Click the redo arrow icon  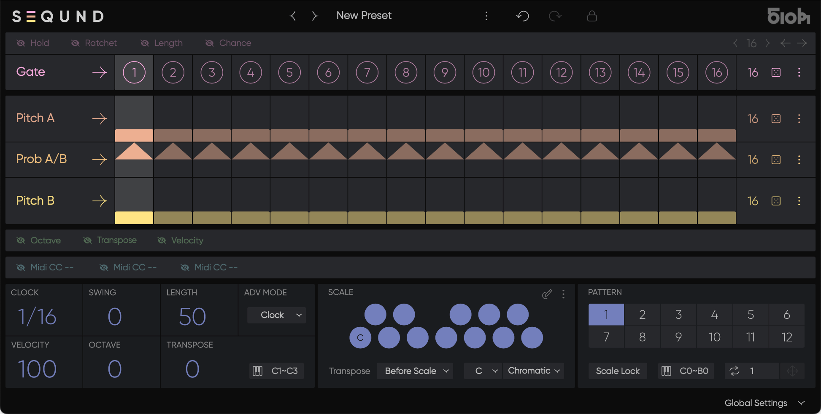(555, 16)
